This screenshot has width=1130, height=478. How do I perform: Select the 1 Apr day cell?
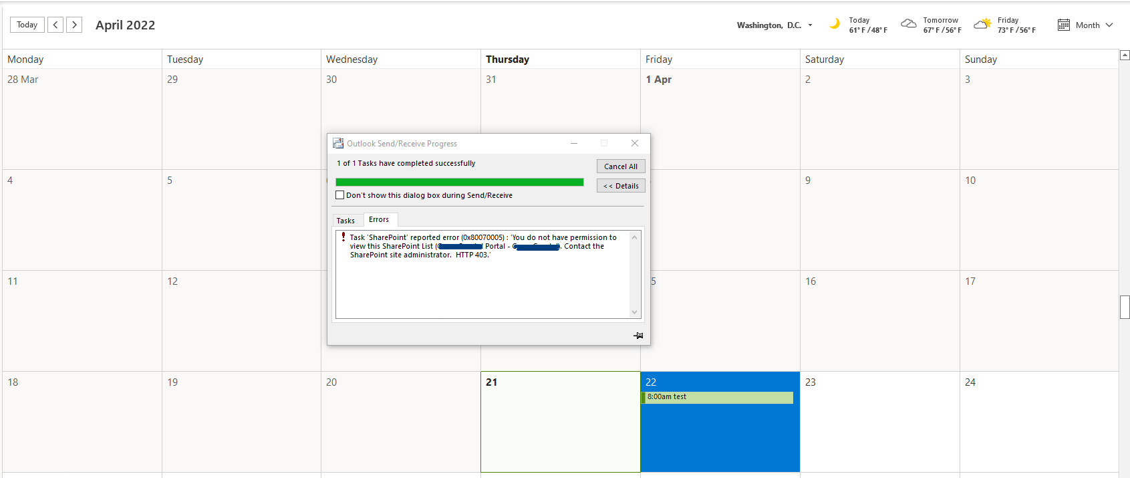[x=720, y=119]
